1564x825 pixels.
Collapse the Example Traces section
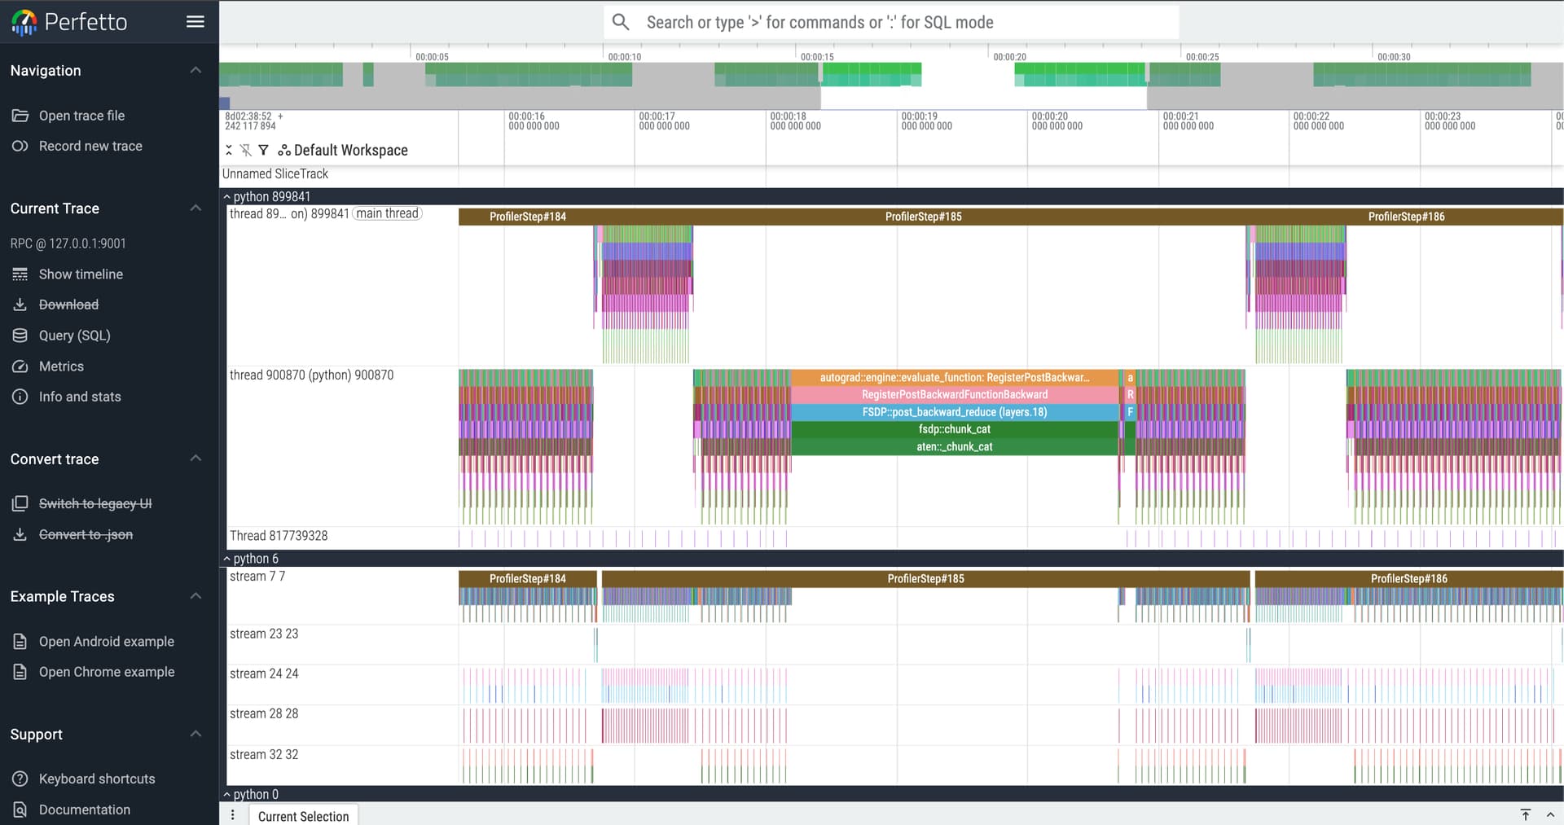click(195, 596)
